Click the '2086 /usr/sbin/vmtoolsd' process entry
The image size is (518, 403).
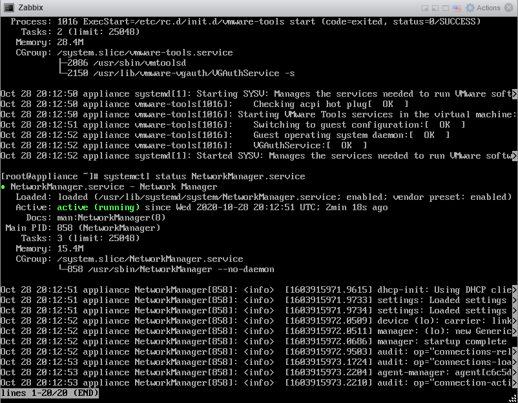click(x=127, y=63)
